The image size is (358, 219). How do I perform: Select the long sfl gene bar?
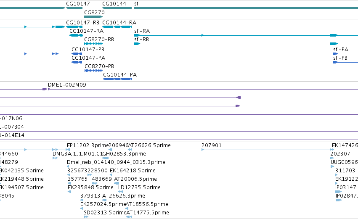tap(246, 8)
